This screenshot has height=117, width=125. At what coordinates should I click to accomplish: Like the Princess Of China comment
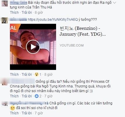pyautogui.click(x=14, y=96)
